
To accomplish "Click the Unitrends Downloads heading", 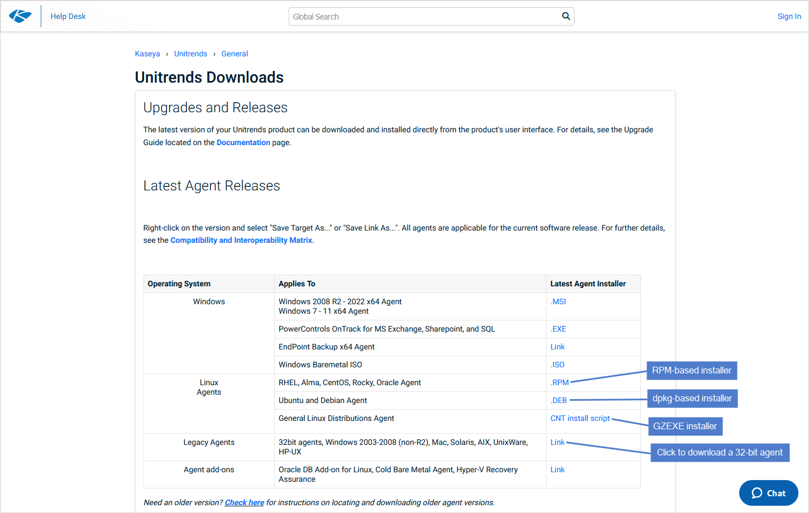I will pos(209,77).
